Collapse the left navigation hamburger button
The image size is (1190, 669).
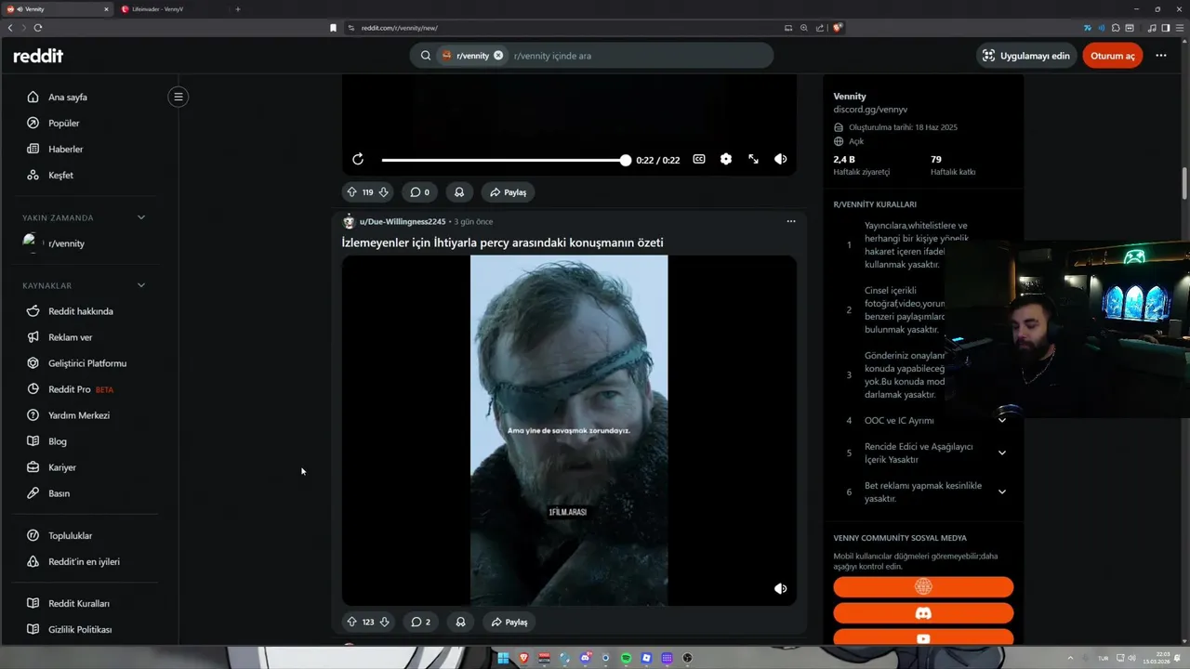pos(178,97)
